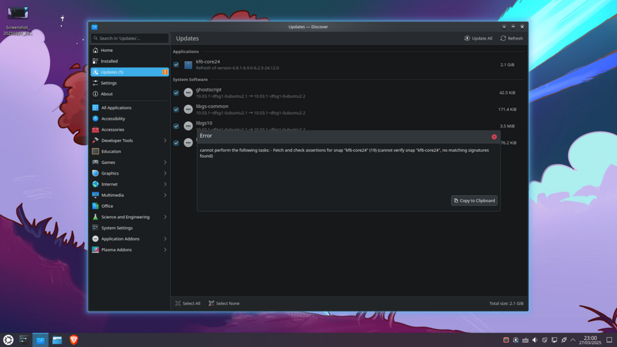617x347 pixels.
Task: Click the Developer Tools wrench icon
Action: click(x=95, y=140)
